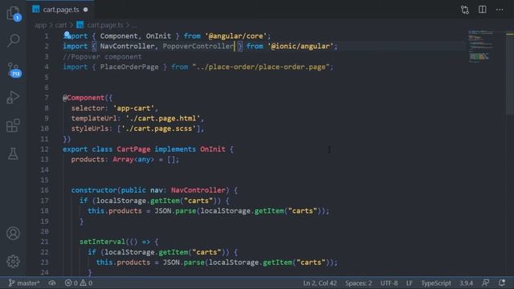Screen dimensions: 514x289
Task: Click 'Ln 2, Col 42' in status bar
Action: [320, 283]
